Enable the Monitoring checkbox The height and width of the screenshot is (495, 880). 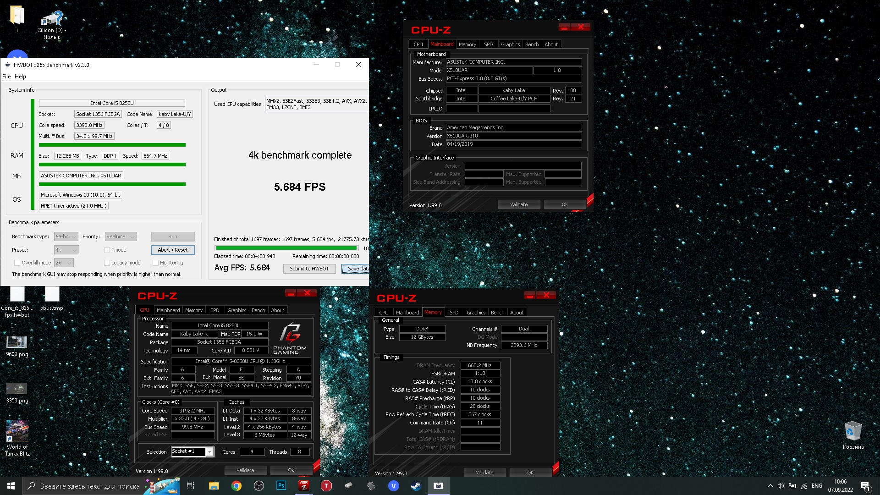pos(155,263)
